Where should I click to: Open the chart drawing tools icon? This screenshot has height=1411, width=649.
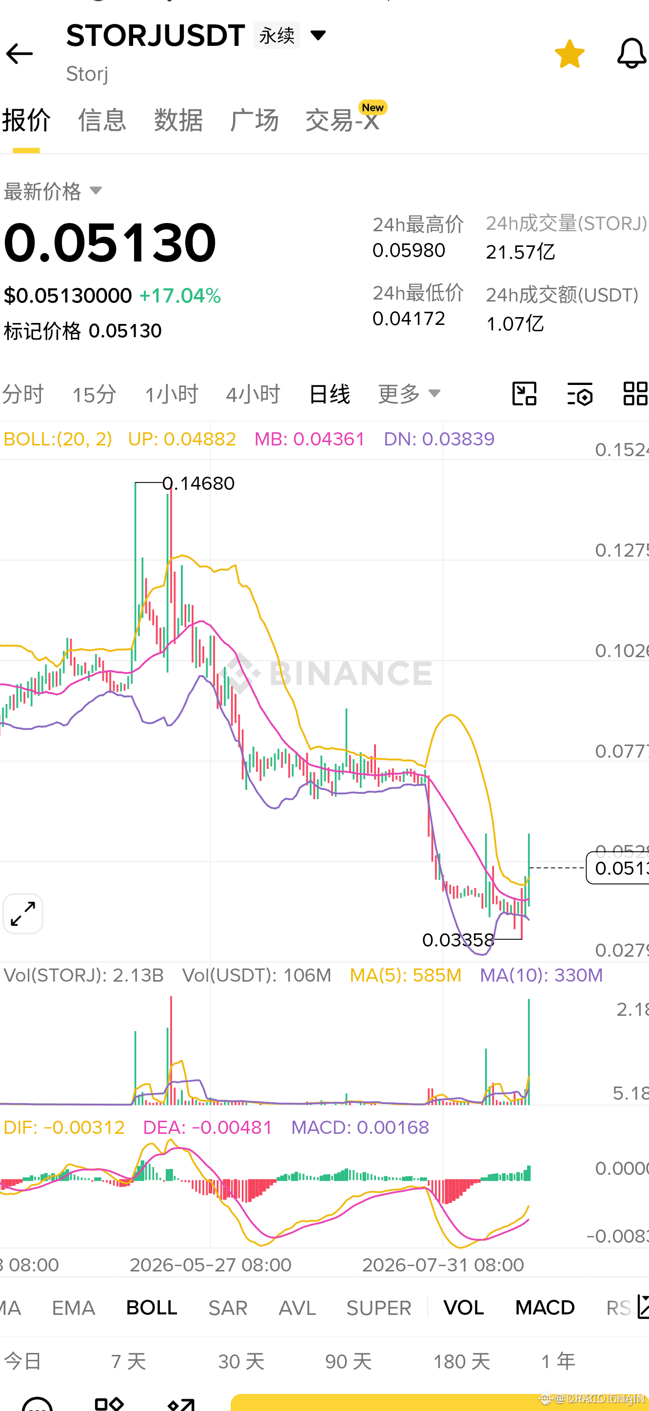pyautogui.click(x=524, y=394)
